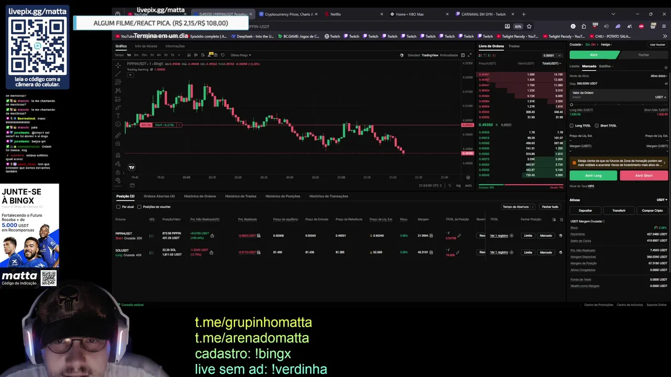Open the transfer swap icon beside Disp.
This screenshot has width=671, height=377.
coord(666,84)
